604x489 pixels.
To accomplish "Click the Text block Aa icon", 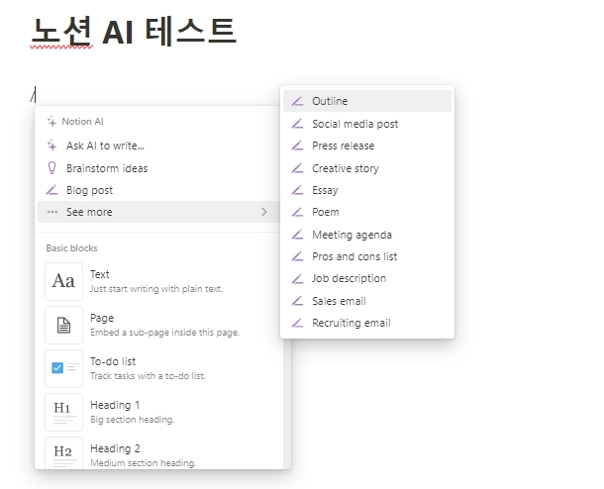I will click(63, 281).
